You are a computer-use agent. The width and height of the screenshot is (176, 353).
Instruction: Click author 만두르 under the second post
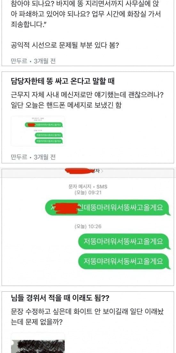[19, 157]
